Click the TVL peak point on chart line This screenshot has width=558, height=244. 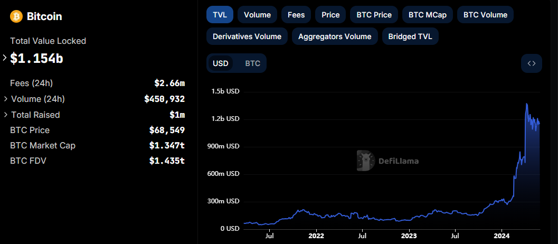coord(526,104)
